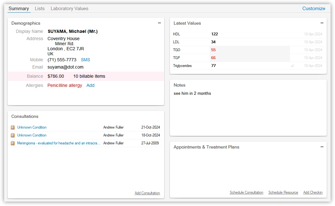Open the Customize screen settings

(313, 9)
